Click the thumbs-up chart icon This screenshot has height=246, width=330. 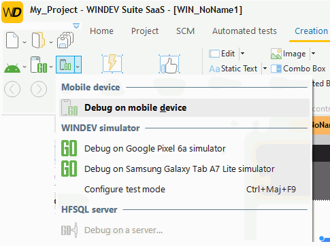169,64
